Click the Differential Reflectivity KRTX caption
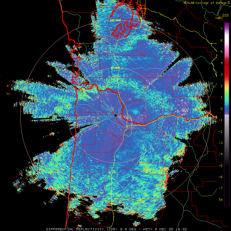This screenshot has height=231, width=231. pyautogui.click(x=117, y=229)
